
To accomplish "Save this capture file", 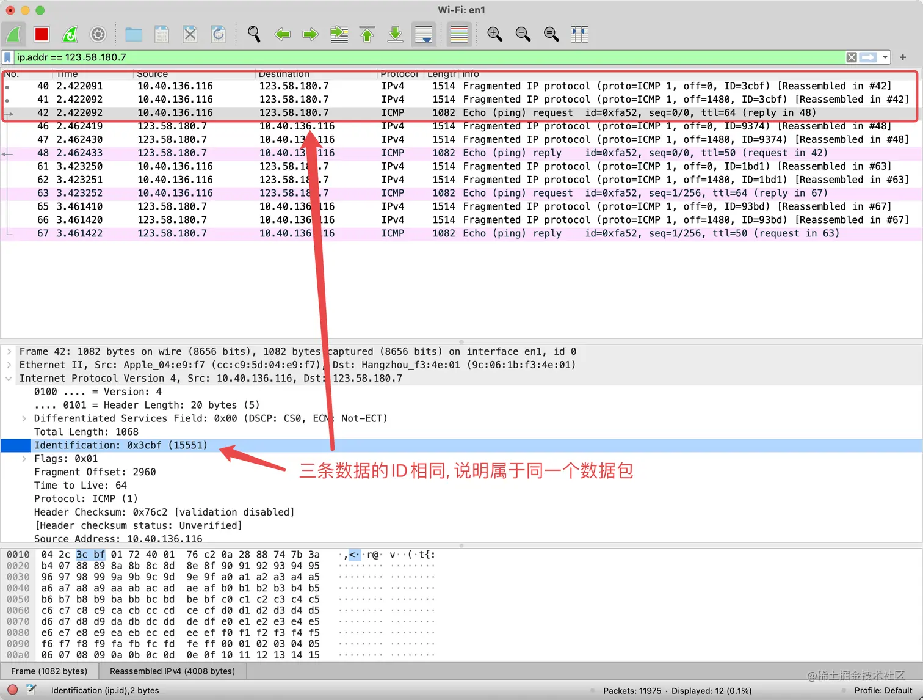I will (x=162, y=34).
